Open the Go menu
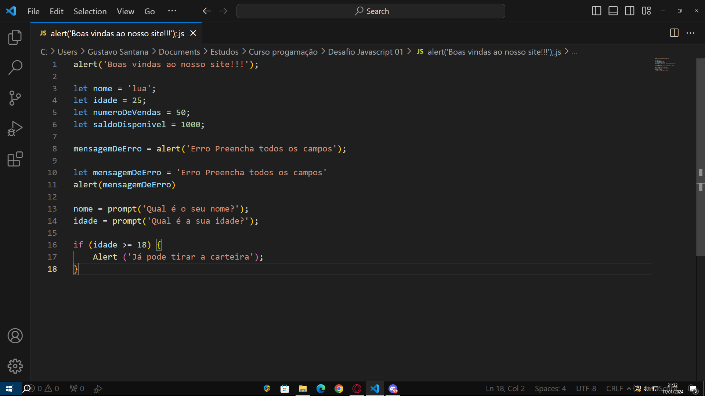Screen dimensions: 705x396 pyautogui.click(x=149, y=11)
